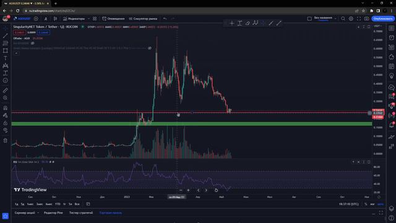Open the Индикаторы indicators dialog
396x223 pixels.
tap(74, 19)
